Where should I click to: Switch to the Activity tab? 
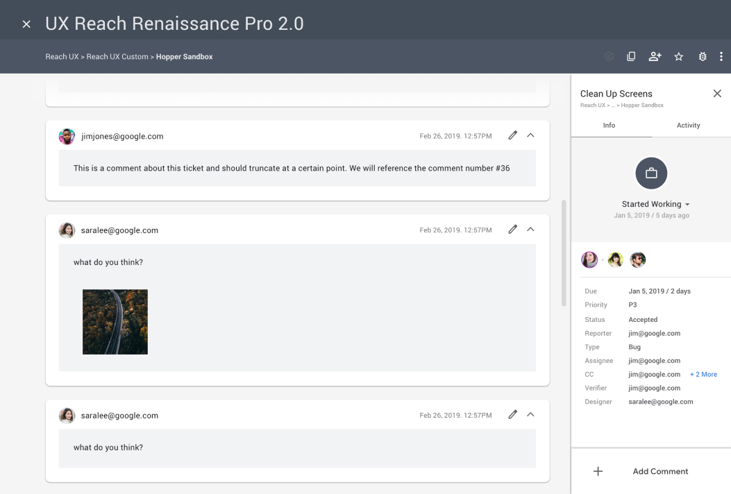(688, 126)
